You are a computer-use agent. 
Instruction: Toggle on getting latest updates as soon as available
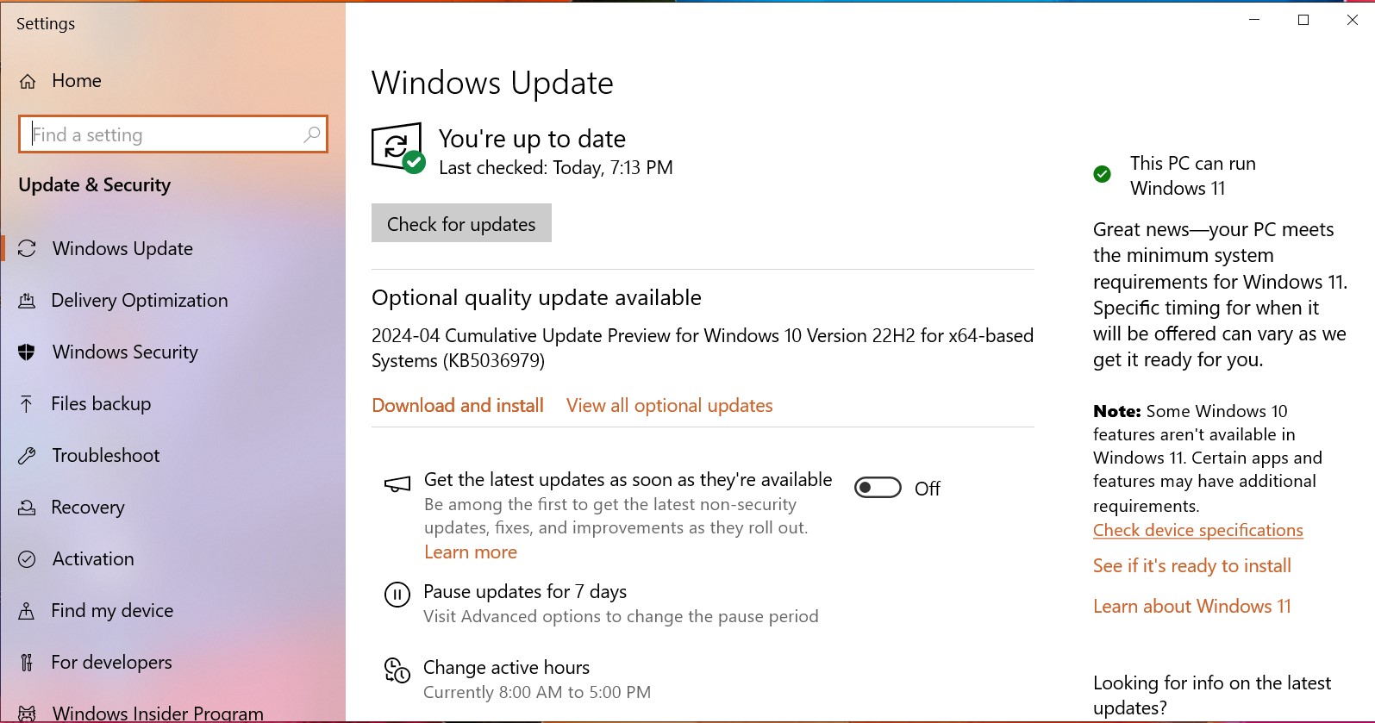tap(877, 487)
